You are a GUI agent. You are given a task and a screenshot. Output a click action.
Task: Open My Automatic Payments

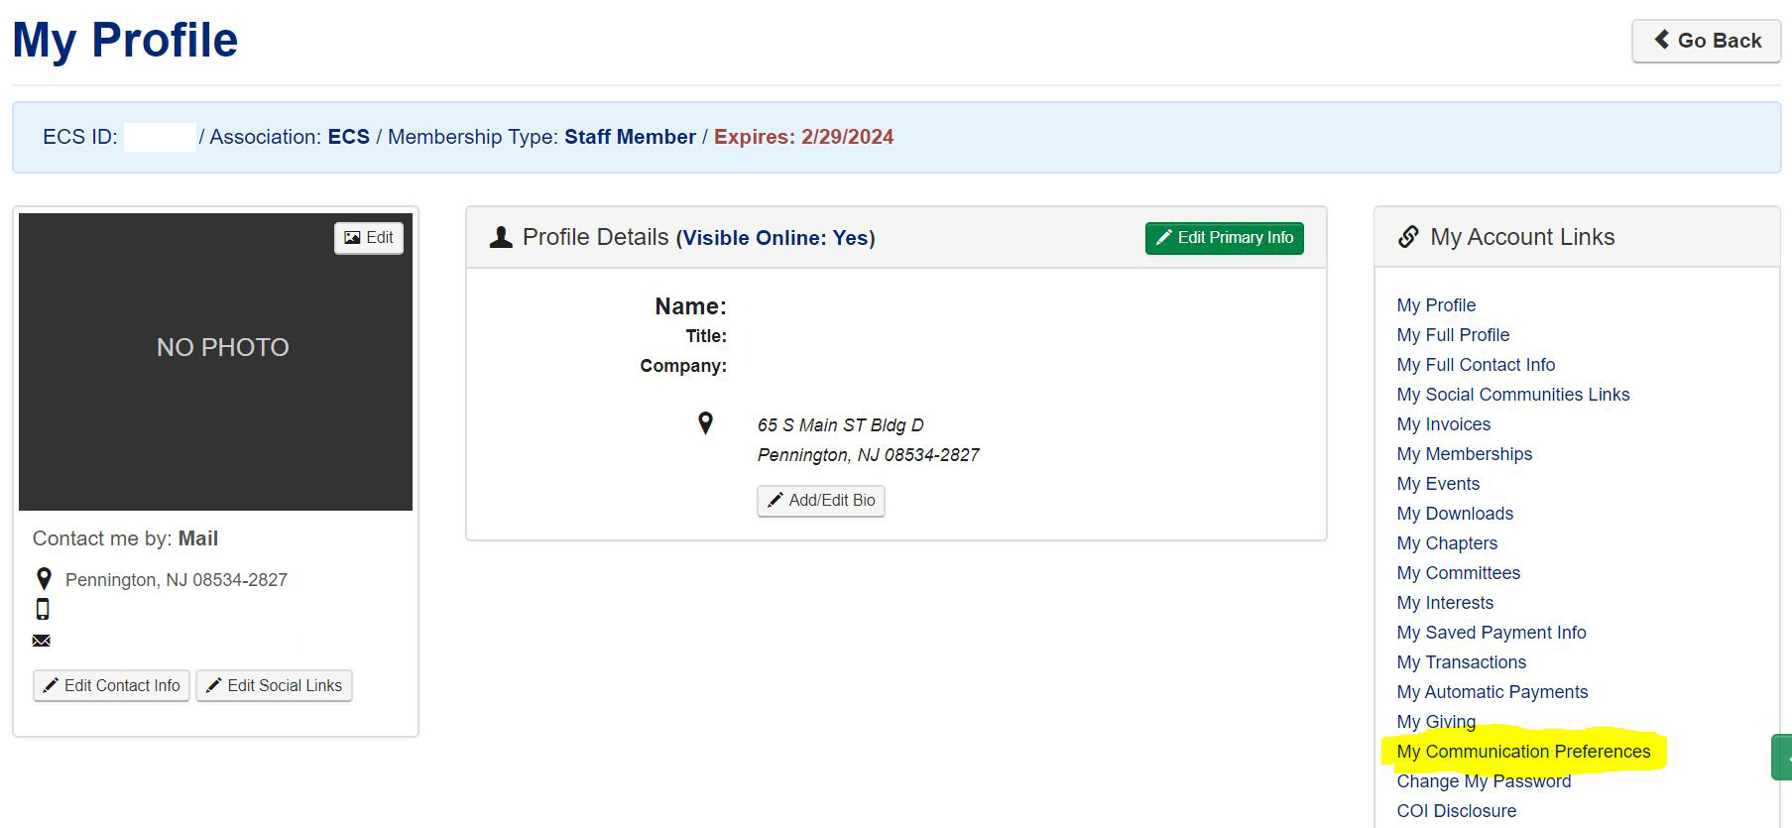pyautogui.click(x=1493, y=692)
